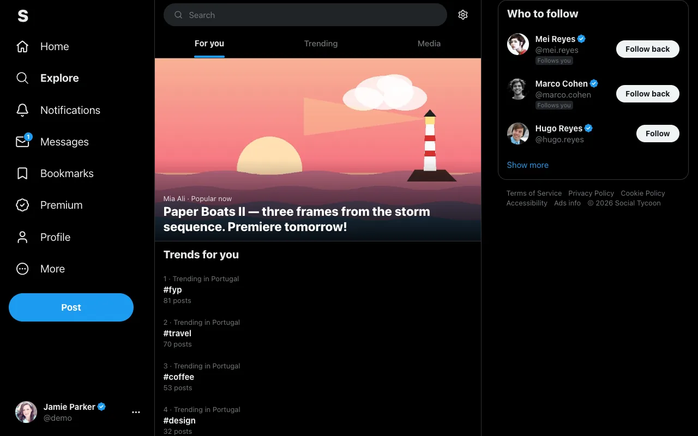Follow back Marco Cohen
This screenshot has width=698, height=436.
tap(648, 94)
